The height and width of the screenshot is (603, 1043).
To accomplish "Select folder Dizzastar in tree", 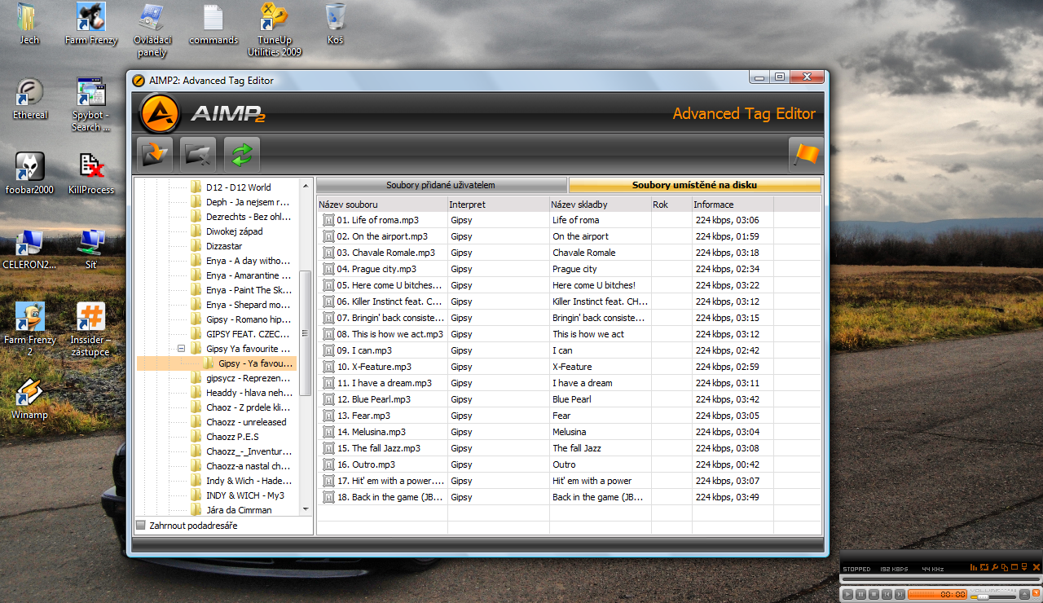I will pos(223,246).
